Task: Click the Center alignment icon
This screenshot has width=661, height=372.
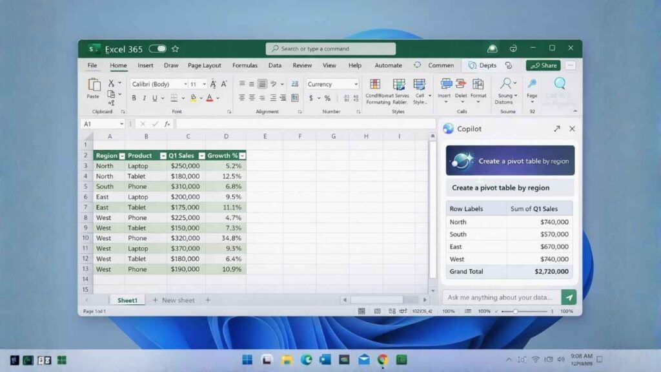Action: (252, 98)
